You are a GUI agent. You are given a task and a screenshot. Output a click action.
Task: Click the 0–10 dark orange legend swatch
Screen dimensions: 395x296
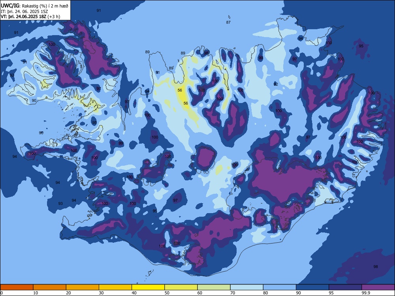pyautogui.click(x=17, y=287)
